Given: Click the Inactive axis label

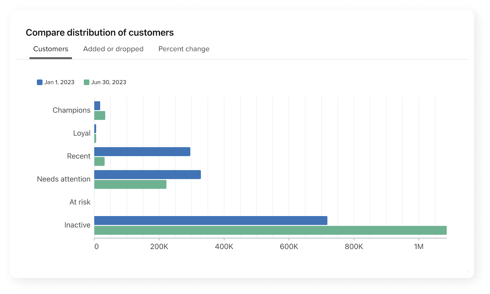Looking at the screenshot, I should point(77,225).
